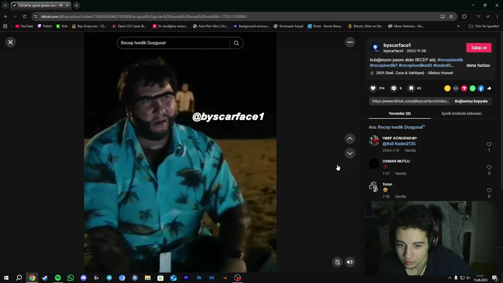The image size is (503, 283).
Task: Expand caption with daha fazlası
Action: 478,65
